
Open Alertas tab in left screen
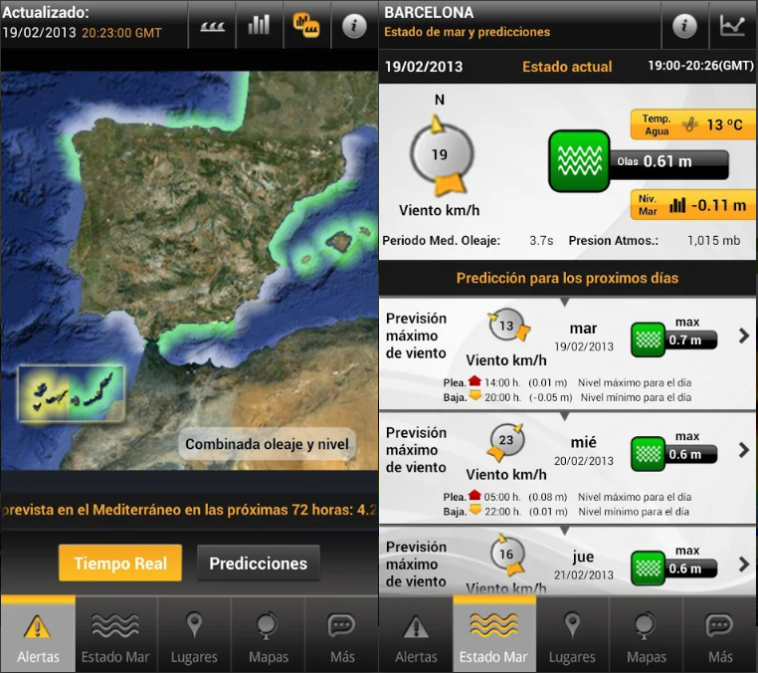point(38,634)
